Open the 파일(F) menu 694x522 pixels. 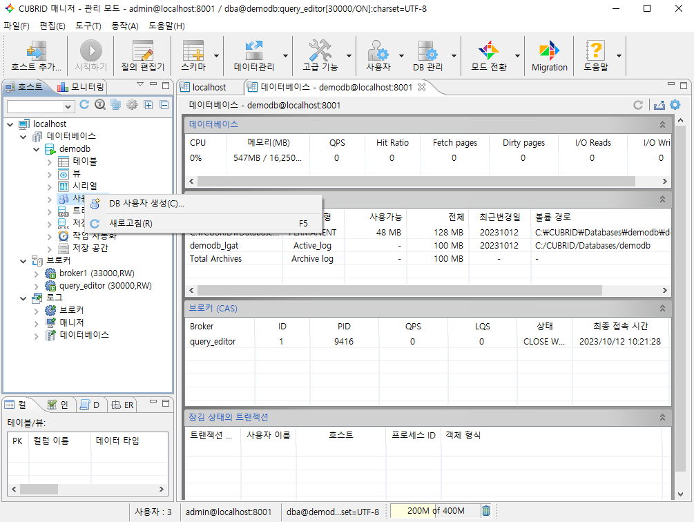pos(17,26)
